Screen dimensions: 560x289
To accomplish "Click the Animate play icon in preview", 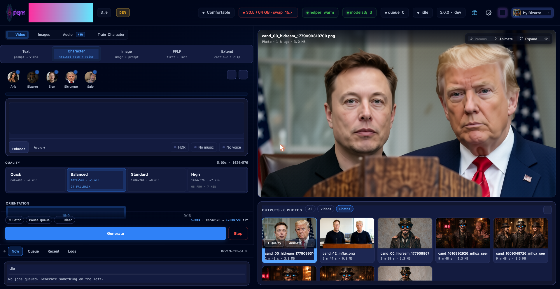I will click(x=496, y=39).
